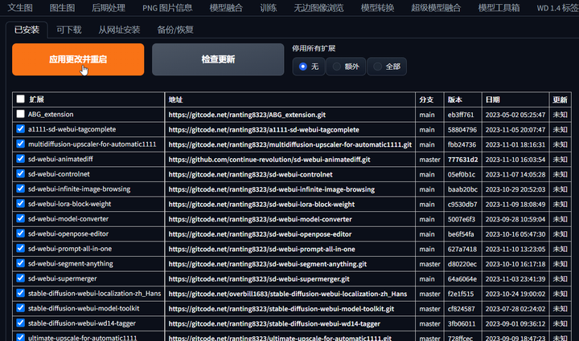
Task: Open sd-webui-supermerger.git link
Action: pyautogui.click(x=259, y=278)
